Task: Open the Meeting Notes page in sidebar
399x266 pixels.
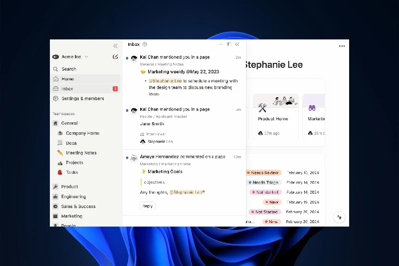Action: [81, 153]
